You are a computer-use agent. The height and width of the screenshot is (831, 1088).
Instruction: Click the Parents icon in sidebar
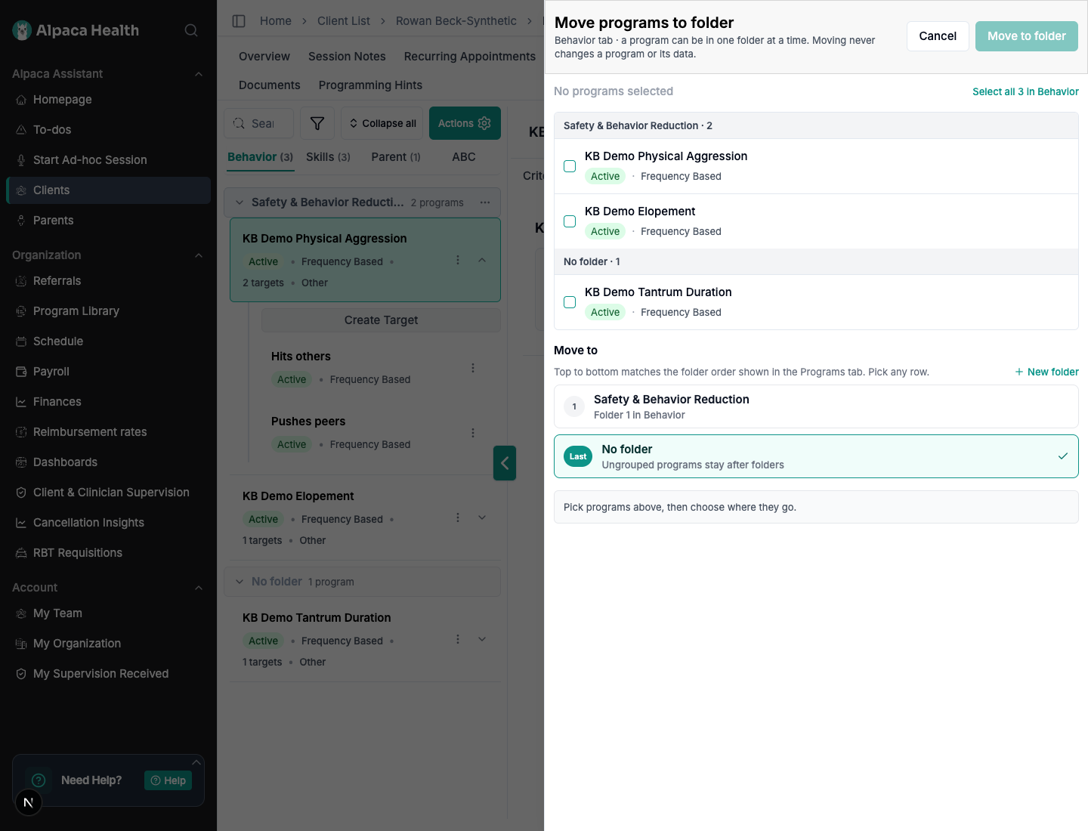[x=21, y=221]
